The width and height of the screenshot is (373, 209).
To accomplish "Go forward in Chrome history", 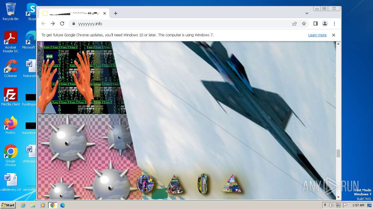I will 53,24.
